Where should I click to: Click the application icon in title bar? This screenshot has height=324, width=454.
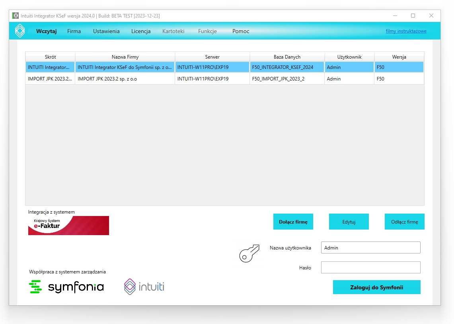(16, 16)
